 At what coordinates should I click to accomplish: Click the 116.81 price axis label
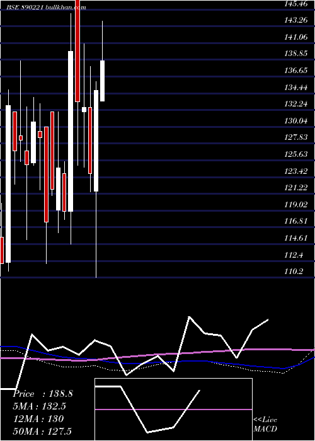tap(297, 221)
